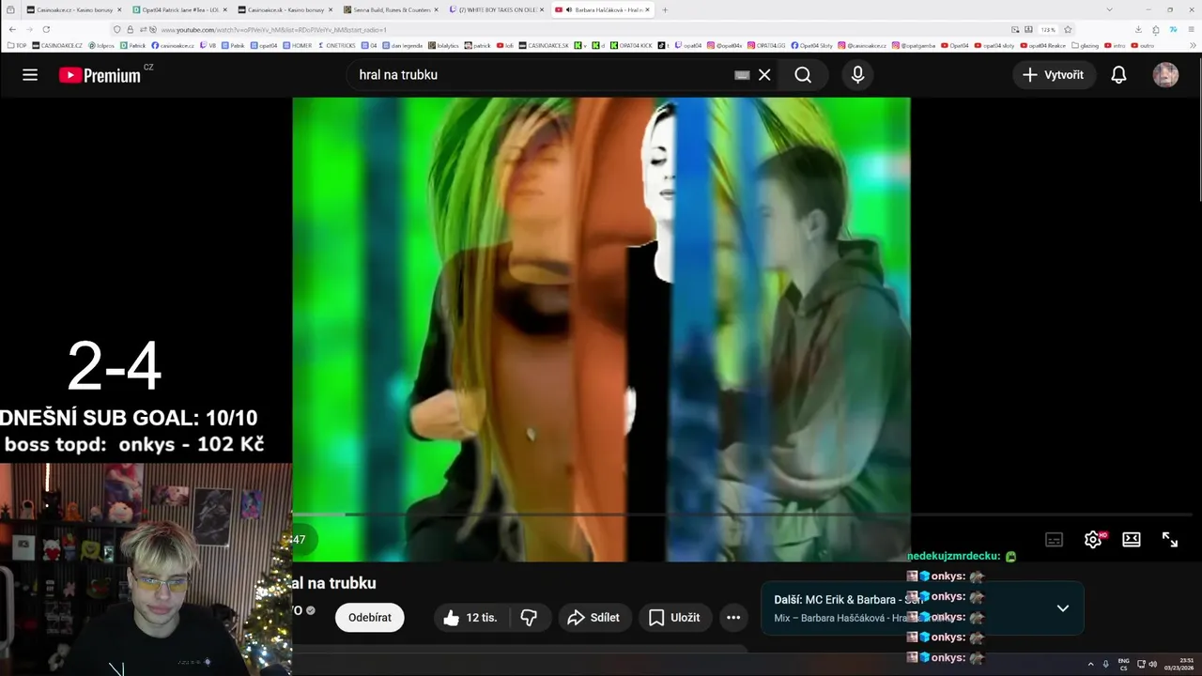This screenshot has height=676, width=1202.
Task: Switch to Opat04 Patrick Jane tab
Action: (x=179, y=9)
